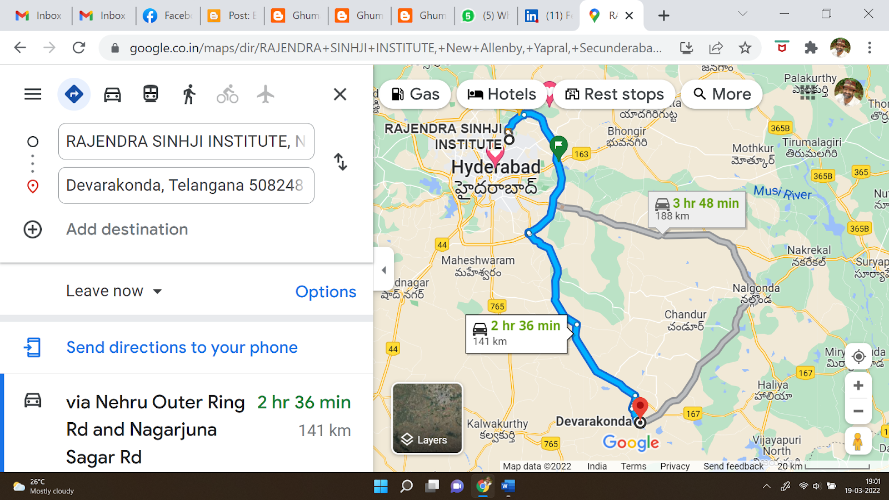The width and height of the screenshot is (889, 500).
Task: Select the best travel modes icon
Action: (x=74, y=94)
